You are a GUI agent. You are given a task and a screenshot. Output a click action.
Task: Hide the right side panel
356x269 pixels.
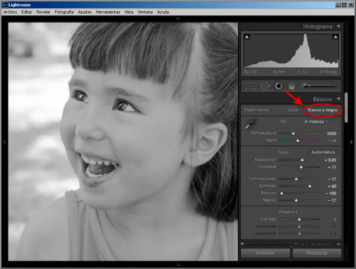tap(351, 142)
